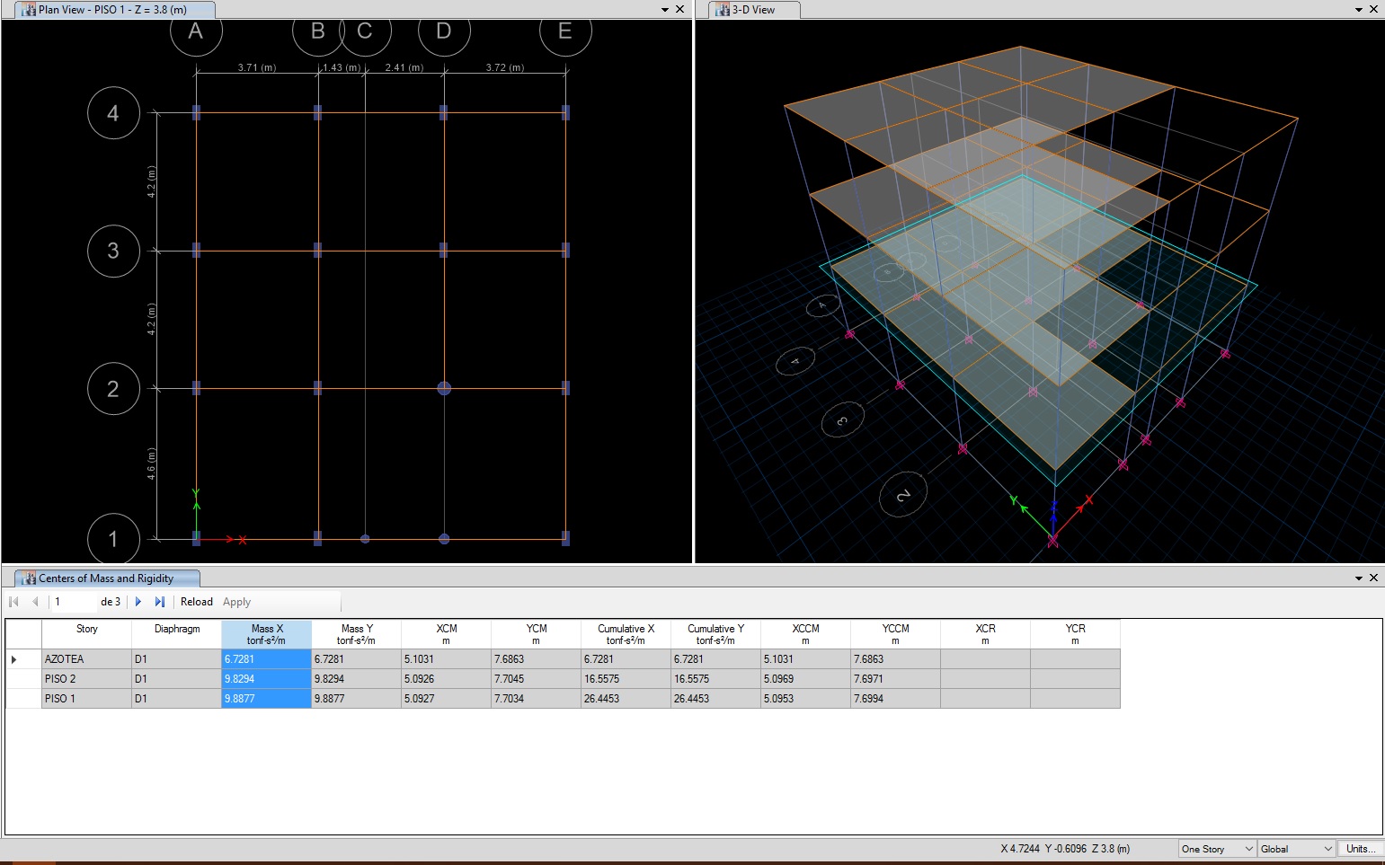Click the grid bubble labeled 3
1385x865 pixels.
point(113,251)
